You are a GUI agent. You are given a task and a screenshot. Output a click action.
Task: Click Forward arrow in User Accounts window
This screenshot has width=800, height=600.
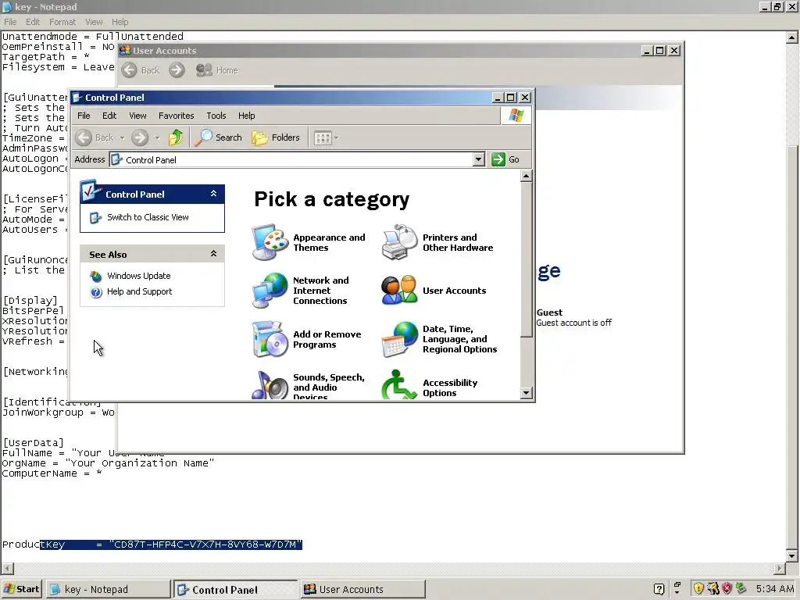point(177,70)
